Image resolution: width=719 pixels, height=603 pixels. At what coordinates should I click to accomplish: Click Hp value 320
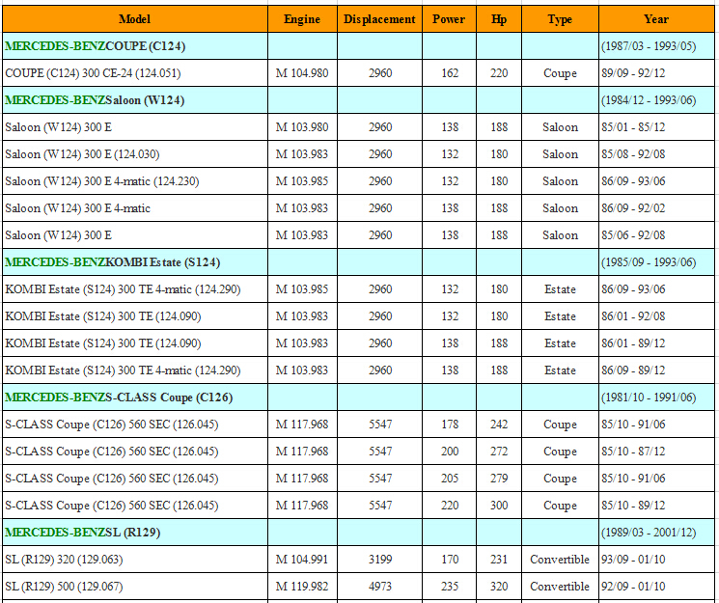pos(499,587)
